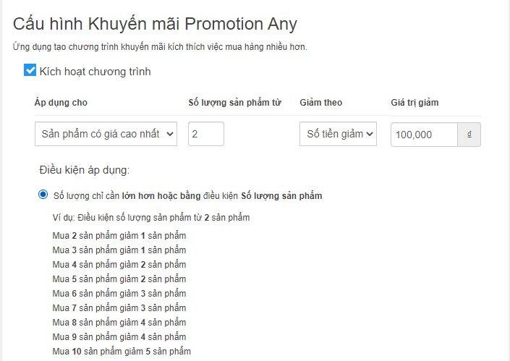This screenshot has height=361, width=510.
Task: Expand the Số tiền giảm dropdown
Action: [338, 134]
